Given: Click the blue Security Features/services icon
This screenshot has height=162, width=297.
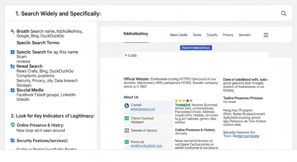Looking at the screenshot, I should pyautogui.click(x=12, y=141).
